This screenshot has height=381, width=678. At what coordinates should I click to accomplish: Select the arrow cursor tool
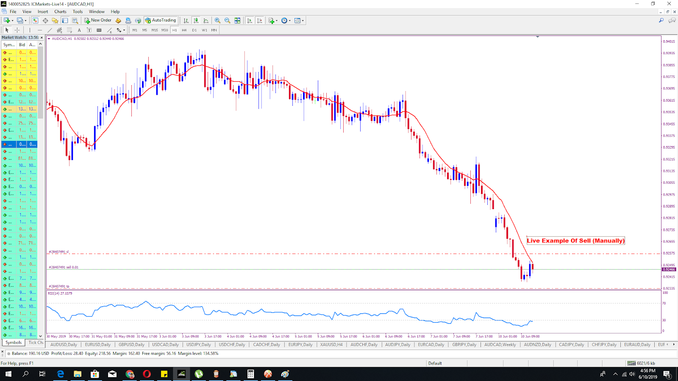(7, 30)
